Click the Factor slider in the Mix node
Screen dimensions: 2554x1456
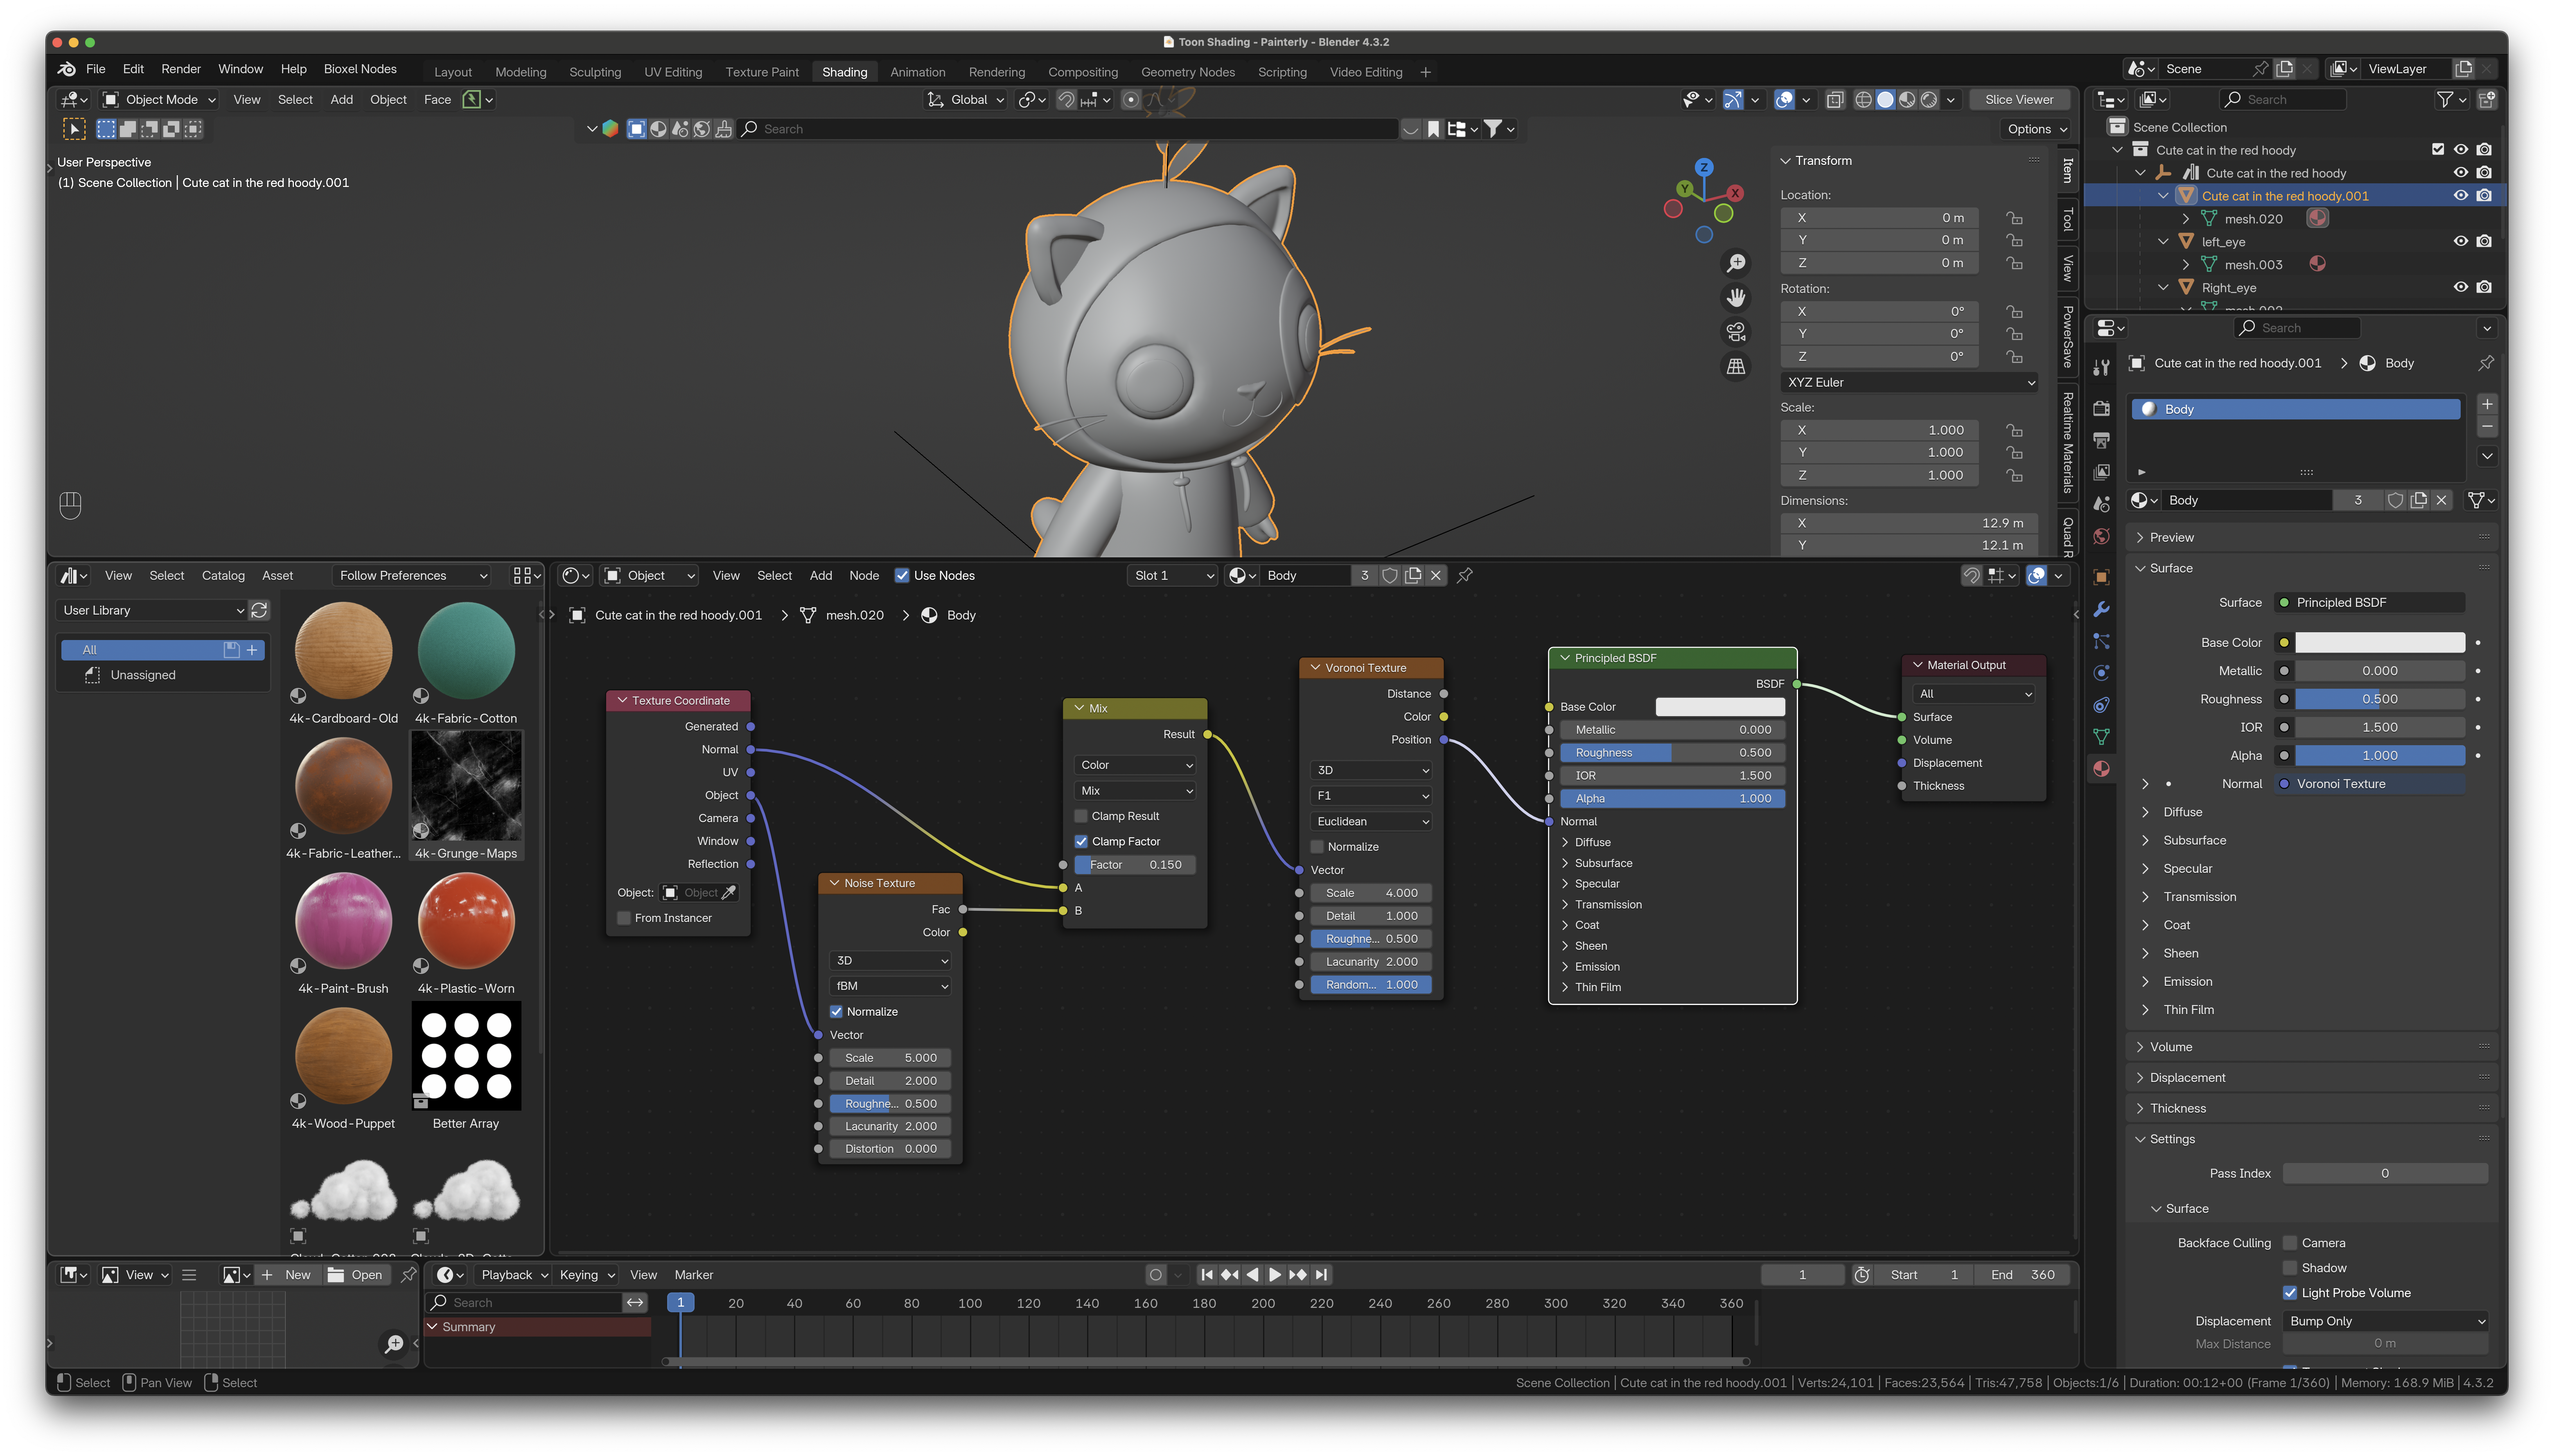coord(1135,865)
